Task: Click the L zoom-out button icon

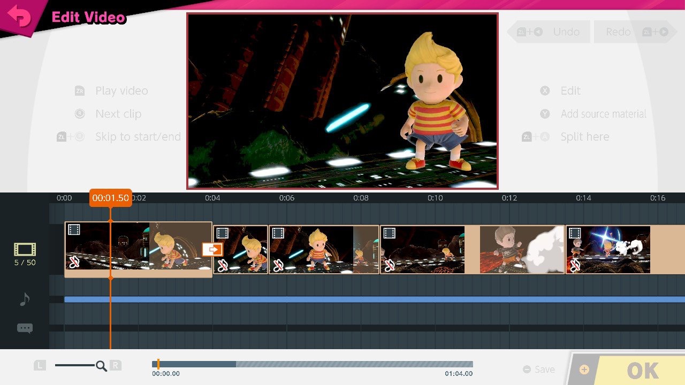Action: [40, 366]
